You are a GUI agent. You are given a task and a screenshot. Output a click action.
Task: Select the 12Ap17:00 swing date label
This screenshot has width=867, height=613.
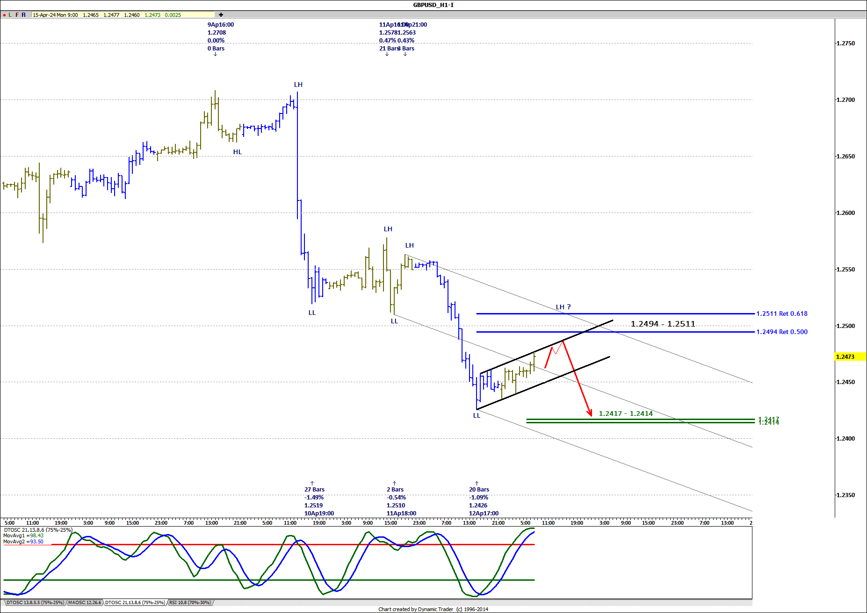point(484,513)
